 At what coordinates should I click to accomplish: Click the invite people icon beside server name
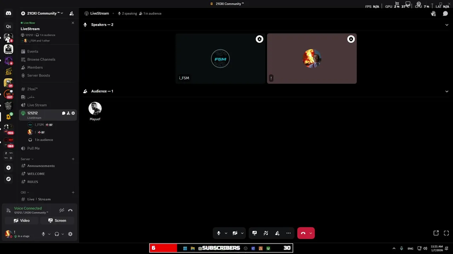(x=71, y=13)
